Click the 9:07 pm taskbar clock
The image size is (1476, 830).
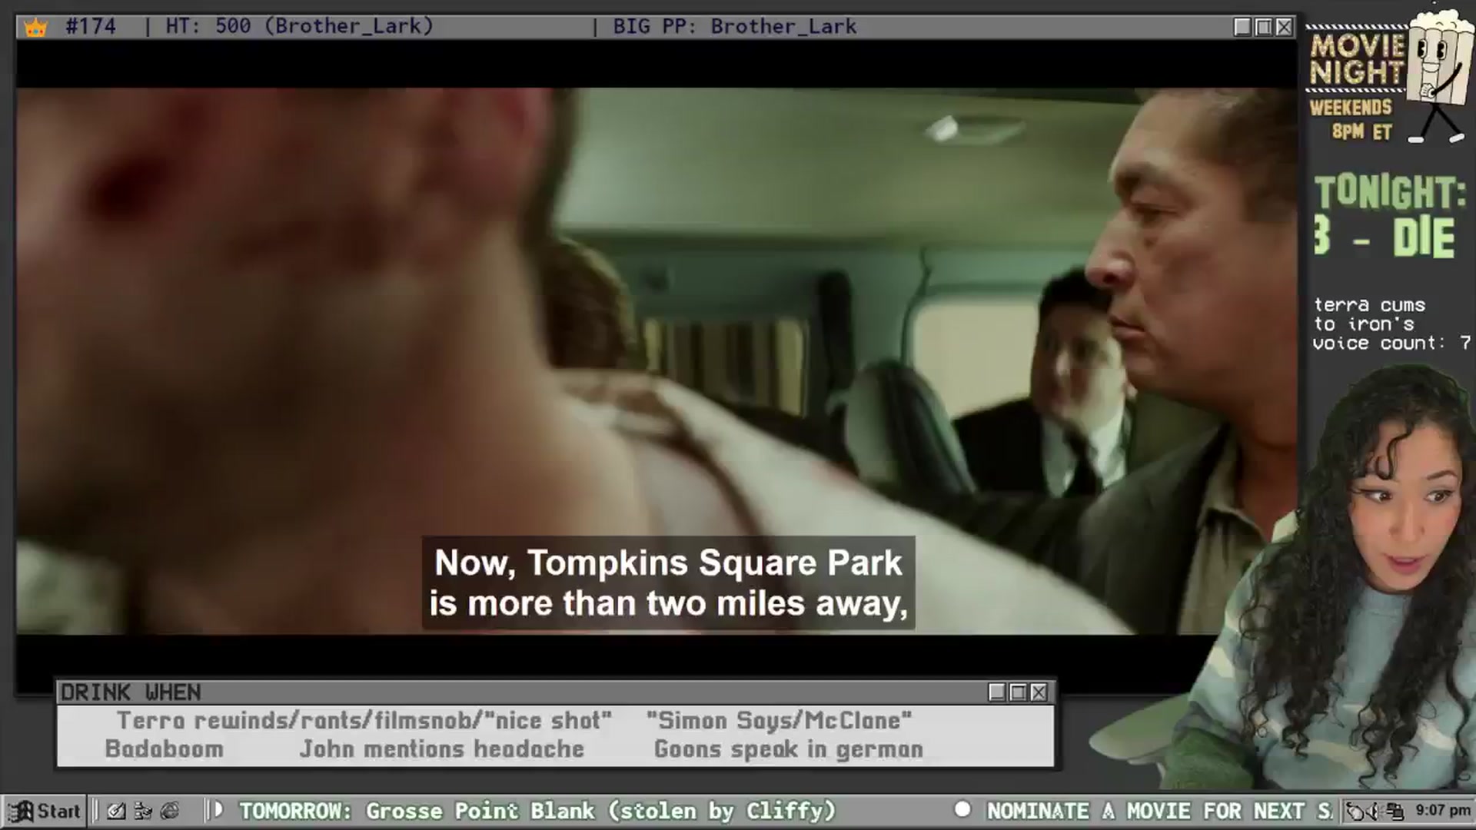tap(1442, 810)
